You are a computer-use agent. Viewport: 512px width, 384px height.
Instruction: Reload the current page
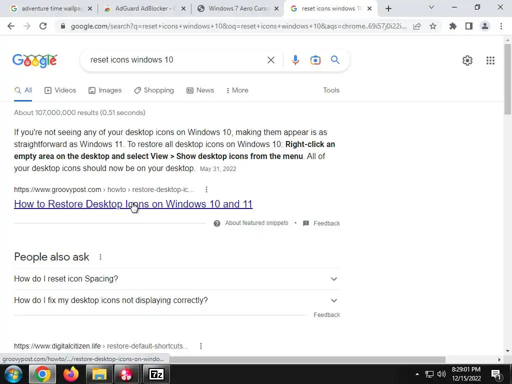43,26
